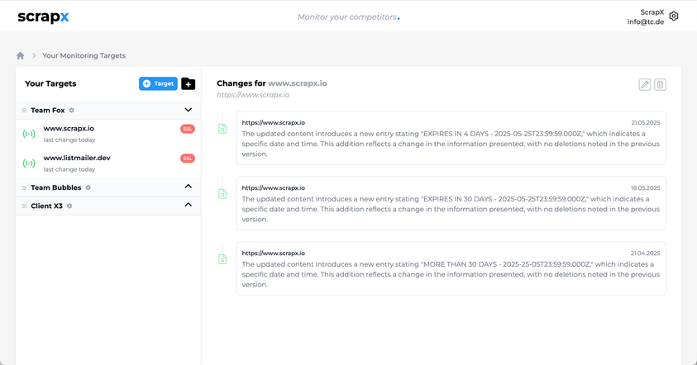Collapse the Team Fox group
This screenshot has width=697, height=365.
188,110
